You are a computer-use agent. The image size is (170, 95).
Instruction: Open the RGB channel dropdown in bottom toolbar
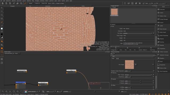pyautogui.click(x=50, y=92)
